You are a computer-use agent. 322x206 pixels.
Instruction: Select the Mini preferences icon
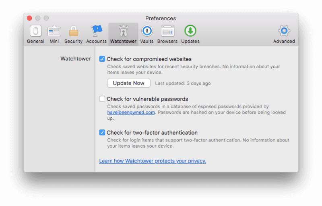(54, 31)
